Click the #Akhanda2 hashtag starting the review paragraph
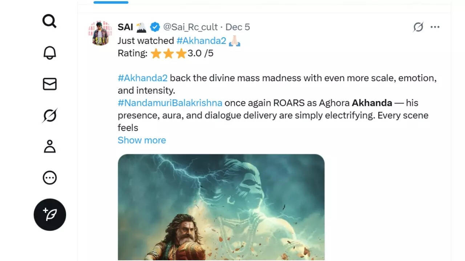Image resolution: width=465 pixels, height=261 pixels. pos(142,78)
